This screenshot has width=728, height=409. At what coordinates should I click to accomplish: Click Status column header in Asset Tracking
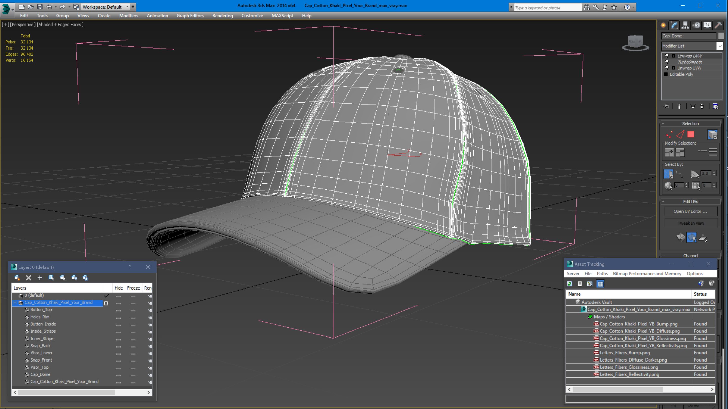point(703,294)
